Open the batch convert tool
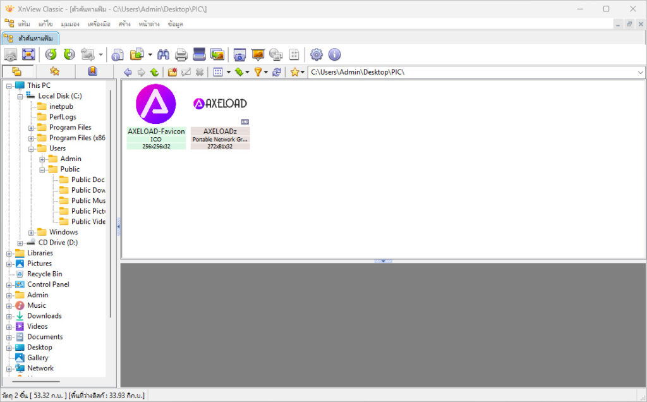Image resolution: width=647 pixels, height=402 pixels. pos(217,54)
